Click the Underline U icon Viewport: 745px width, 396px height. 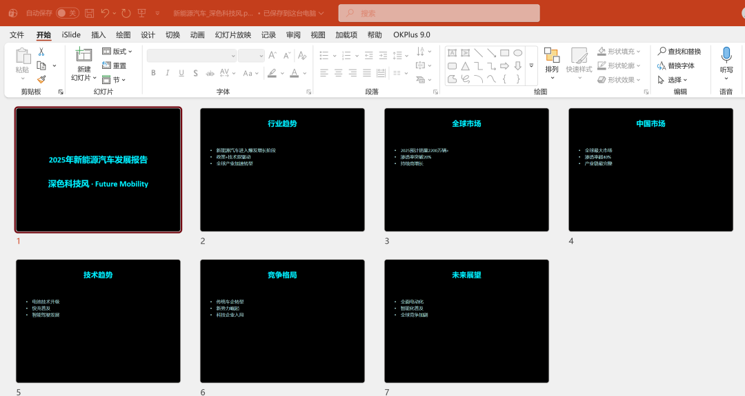181,73
